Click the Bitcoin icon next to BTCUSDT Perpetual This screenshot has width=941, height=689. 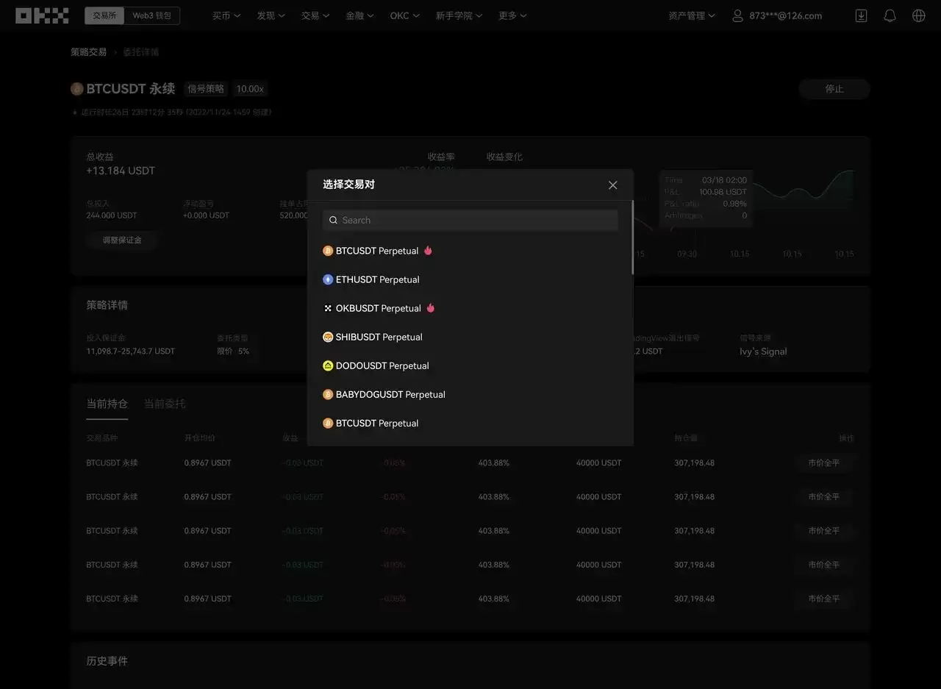click(x=327, y=251)
